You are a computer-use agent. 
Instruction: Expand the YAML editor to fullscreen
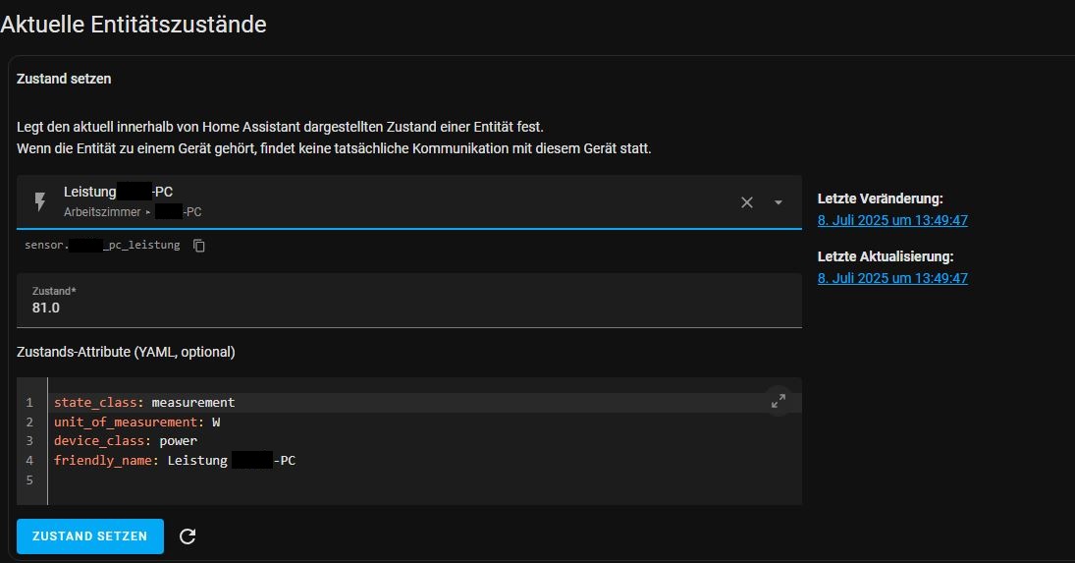779,401
